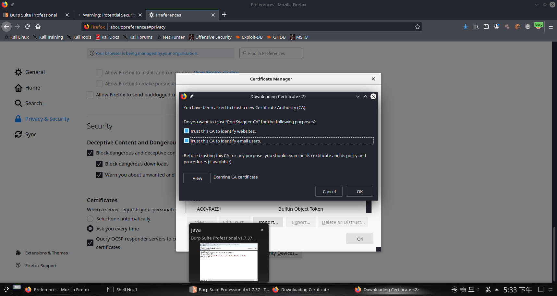
Task: Open the Firefox Account avatar icon
Action: [497, 27]
